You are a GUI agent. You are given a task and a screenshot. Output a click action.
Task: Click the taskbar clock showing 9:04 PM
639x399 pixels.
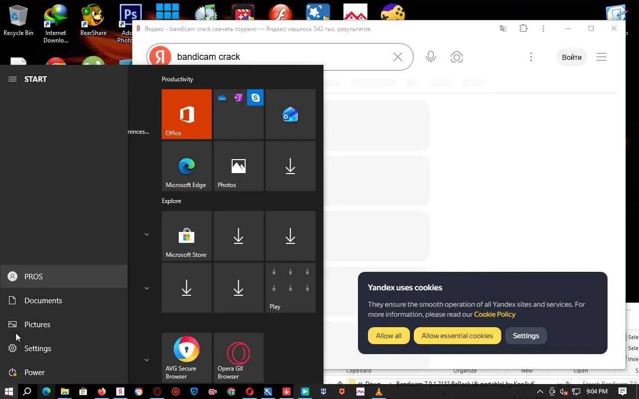tap(597, 392)
